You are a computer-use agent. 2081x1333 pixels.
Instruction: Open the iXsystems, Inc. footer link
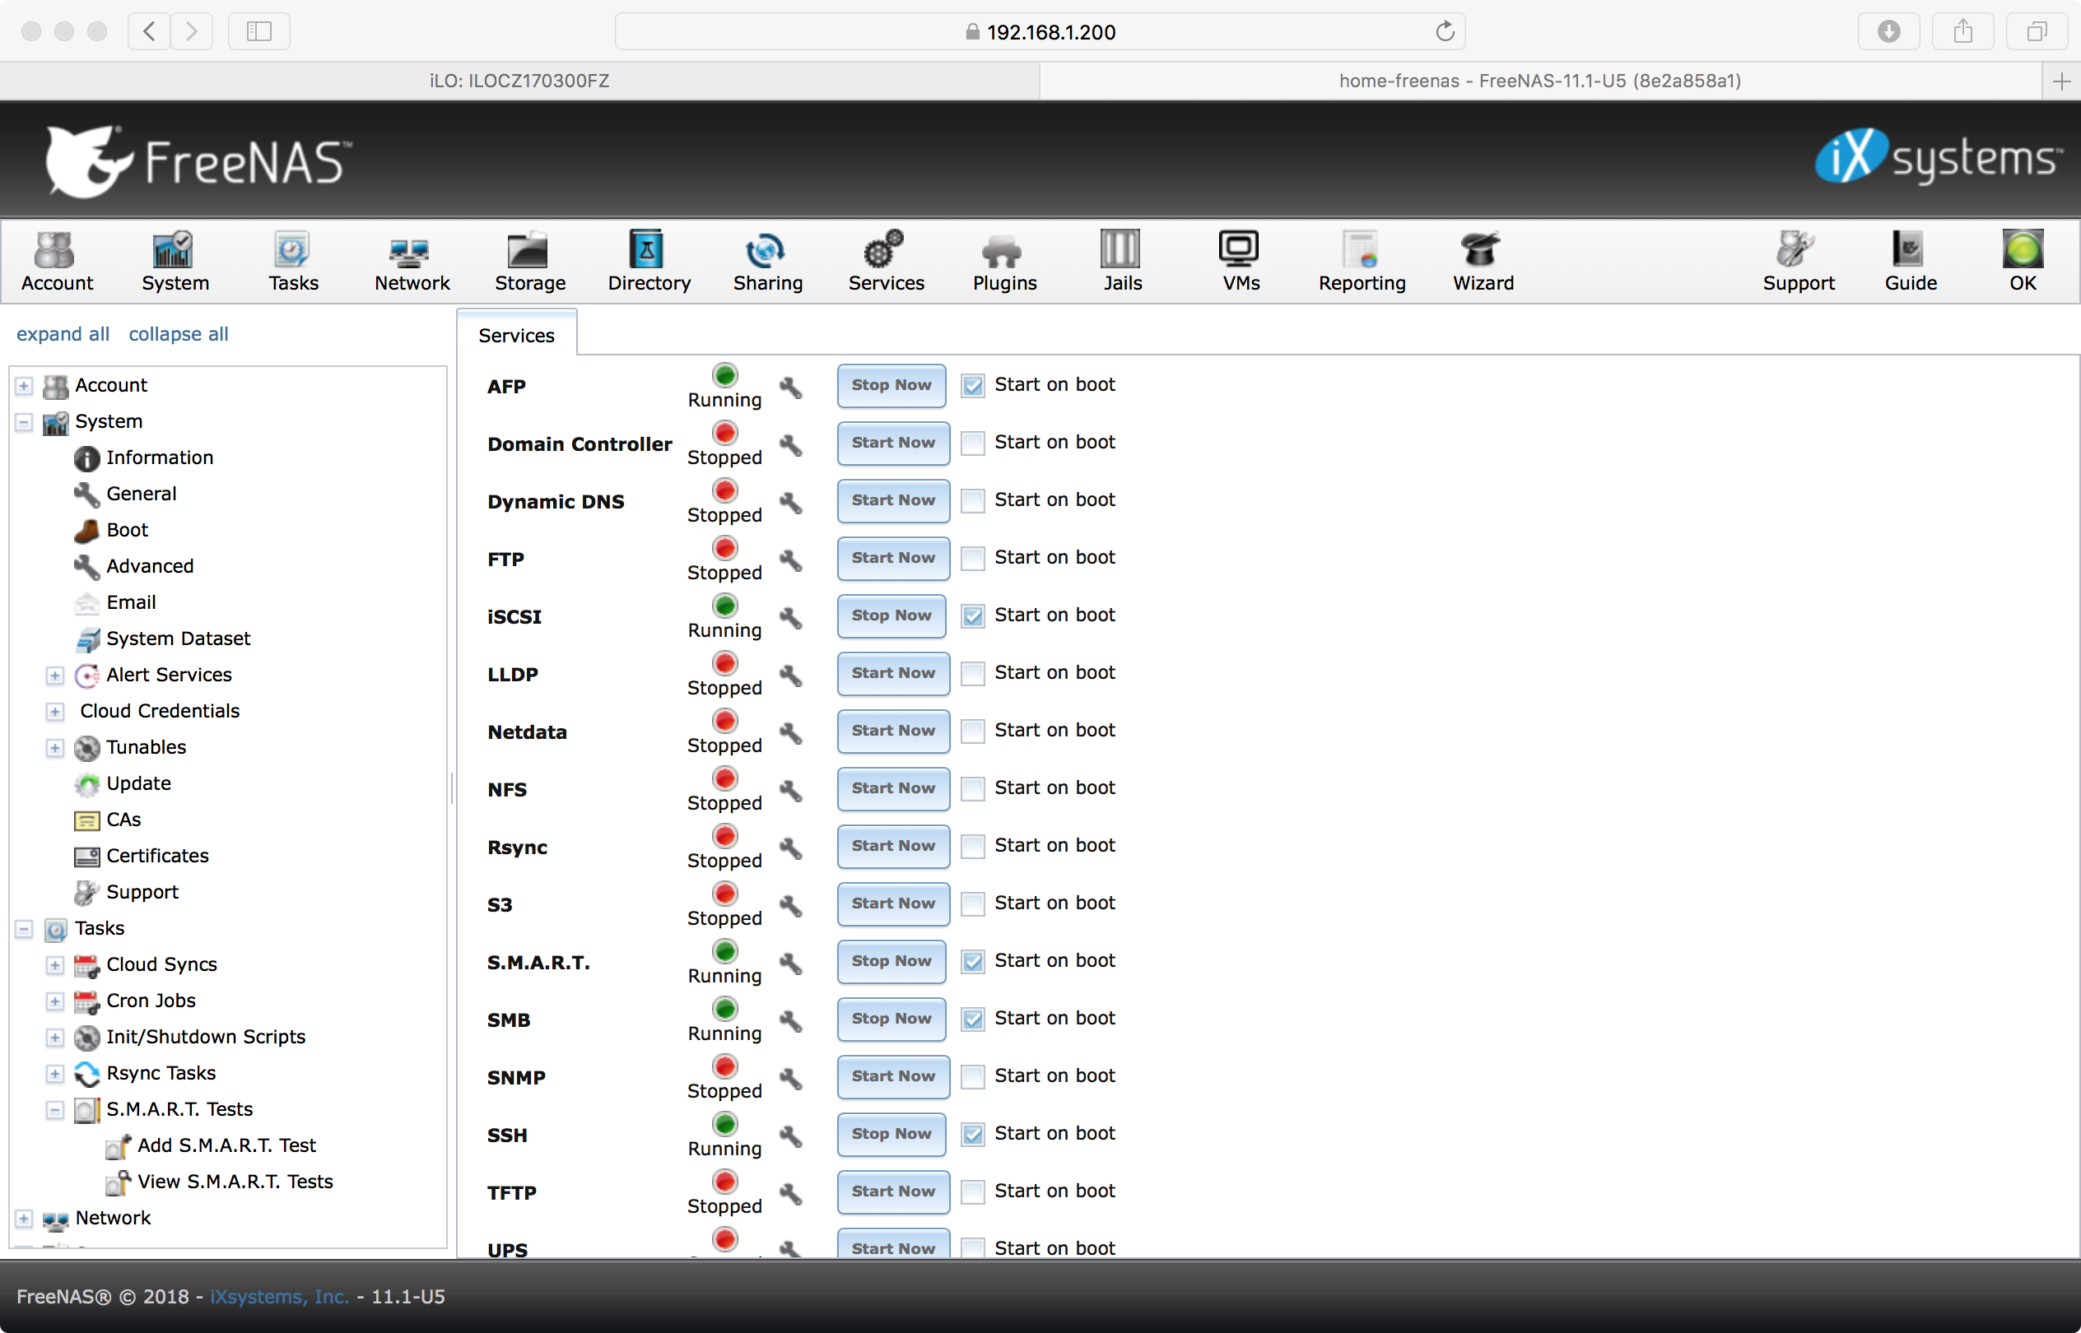[x=279, y=1296]
